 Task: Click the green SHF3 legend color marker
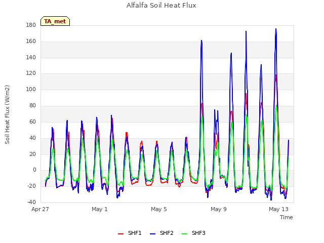(x=184, y=234)
